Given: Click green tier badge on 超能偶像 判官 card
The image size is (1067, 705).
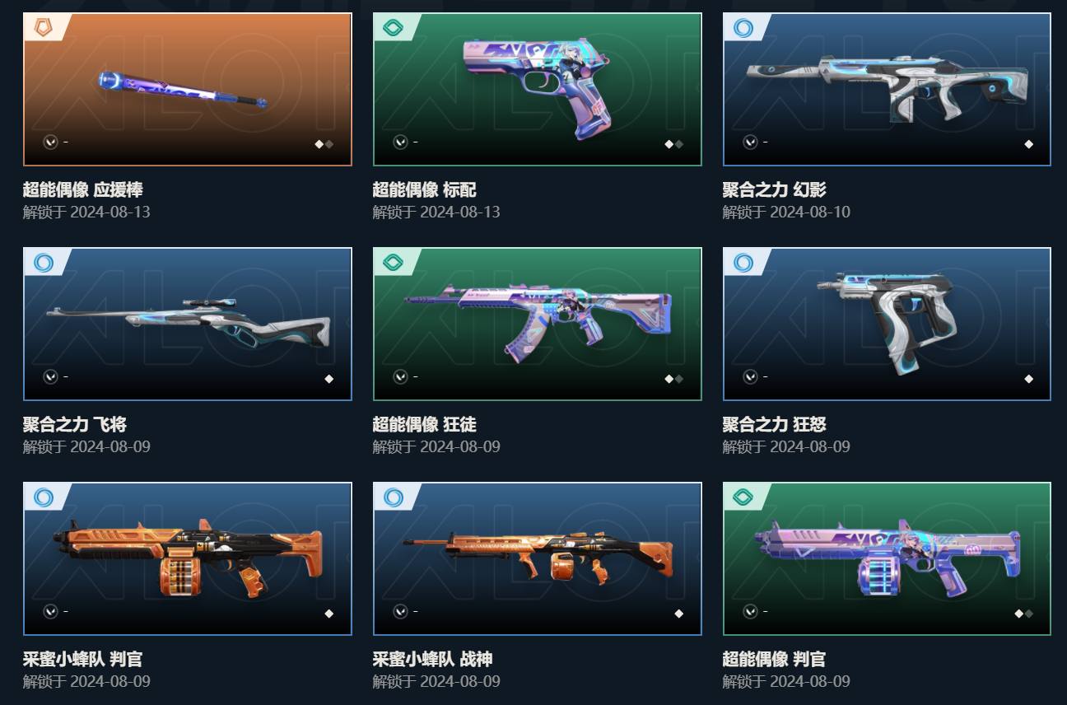Looking at the screenshot, I should (x=743, y=497).
